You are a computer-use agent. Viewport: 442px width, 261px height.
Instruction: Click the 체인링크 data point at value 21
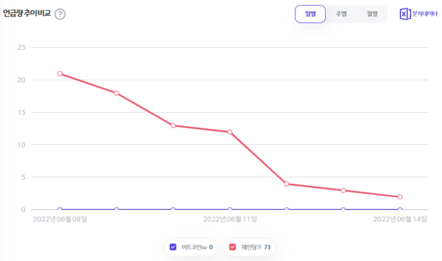(x=60, y=74)
